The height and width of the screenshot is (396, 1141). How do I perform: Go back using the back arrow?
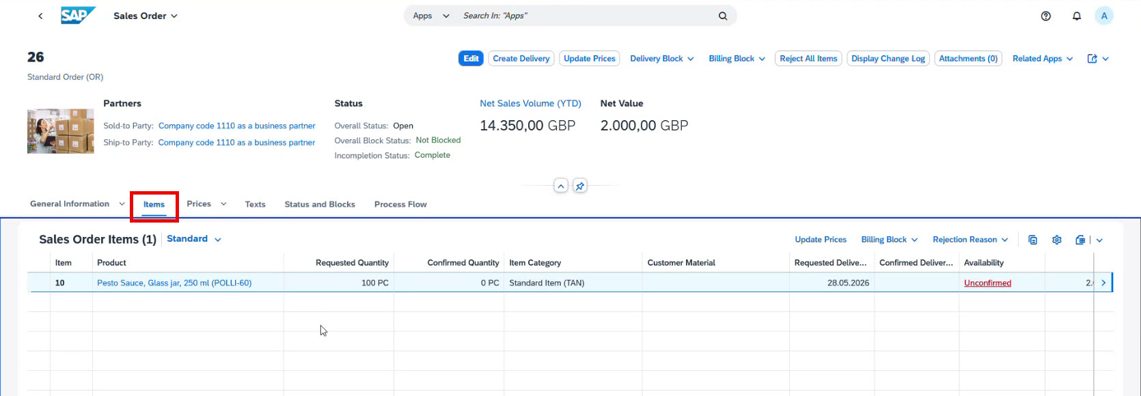coord(40,16)
